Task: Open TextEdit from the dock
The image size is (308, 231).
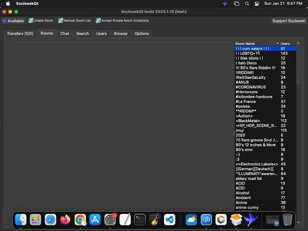Action: coord(125,219)
